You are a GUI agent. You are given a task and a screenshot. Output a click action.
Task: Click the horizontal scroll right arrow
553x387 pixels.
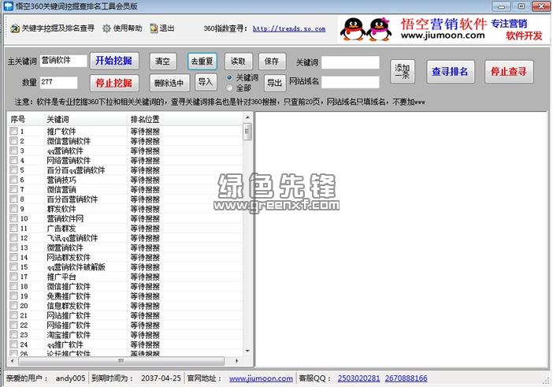[236, 361]
